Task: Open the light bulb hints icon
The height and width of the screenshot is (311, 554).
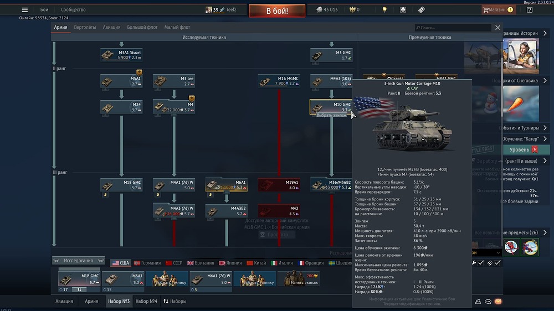Action: pyautogui.click(x=384, y=10)
